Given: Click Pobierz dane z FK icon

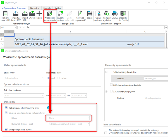Looking at the screenshot, I should (x=5, y=13).
